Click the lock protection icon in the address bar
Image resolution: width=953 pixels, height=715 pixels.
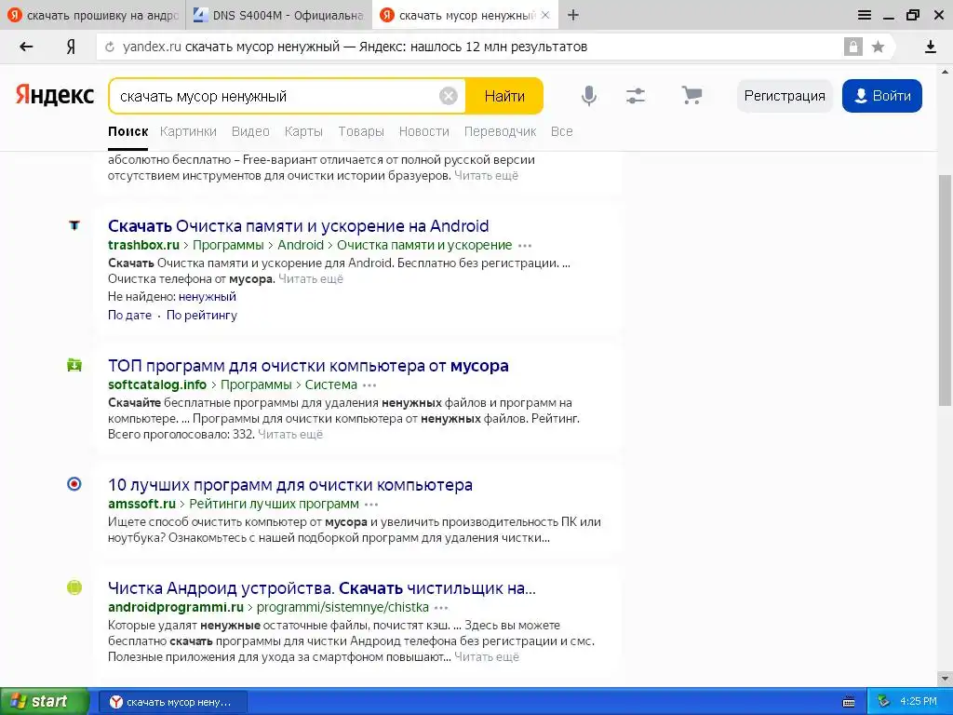(x=852, y=47)
